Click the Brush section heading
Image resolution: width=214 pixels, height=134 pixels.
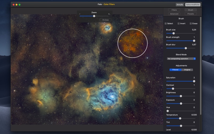tap(181, 18)
